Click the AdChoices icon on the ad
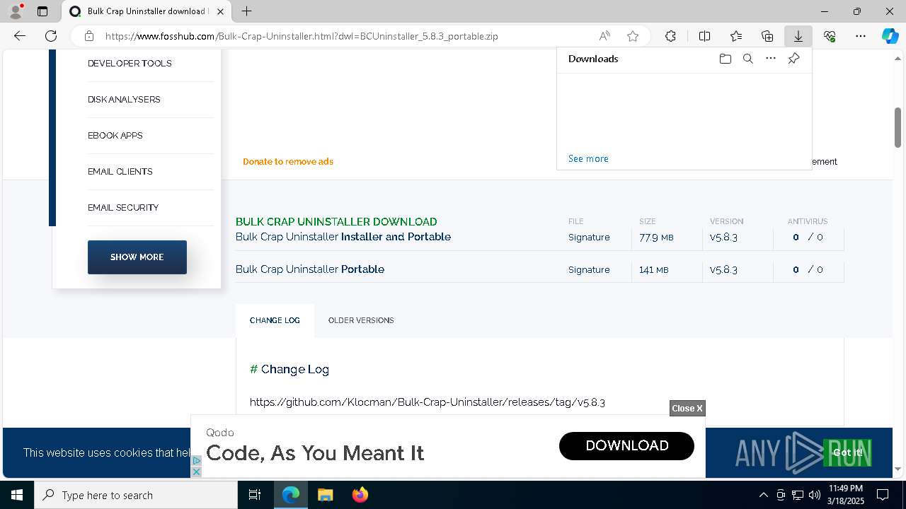This screenshot has width=906, height=509. click(197, 461)
